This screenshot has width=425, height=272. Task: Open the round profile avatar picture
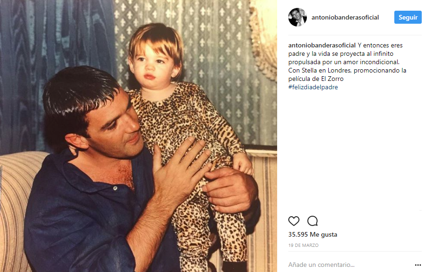[x=297, y=17]
